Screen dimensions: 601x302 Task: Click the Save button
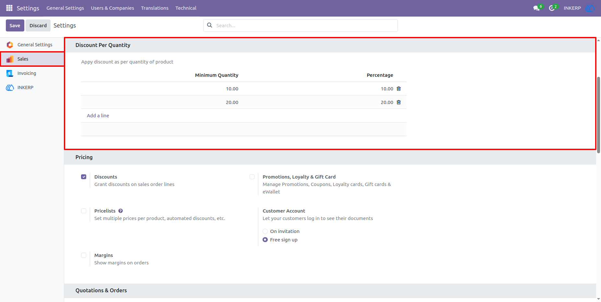(x=15, y=25)
